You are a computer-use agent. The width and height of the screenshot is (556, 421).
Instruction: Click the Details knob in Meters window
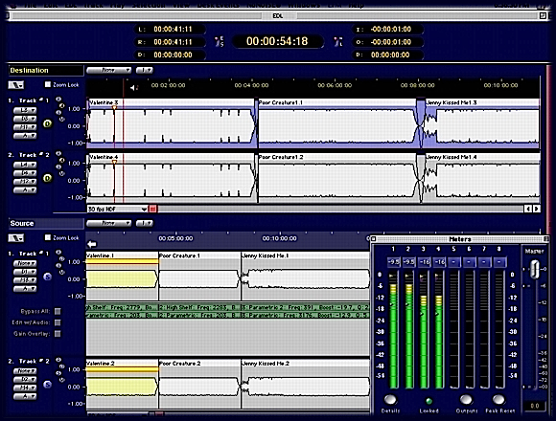point(390,399)
